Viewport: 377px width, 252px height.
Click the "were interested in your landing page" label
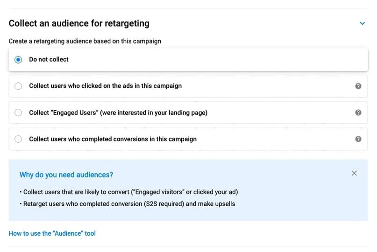(x=154, y=112)
